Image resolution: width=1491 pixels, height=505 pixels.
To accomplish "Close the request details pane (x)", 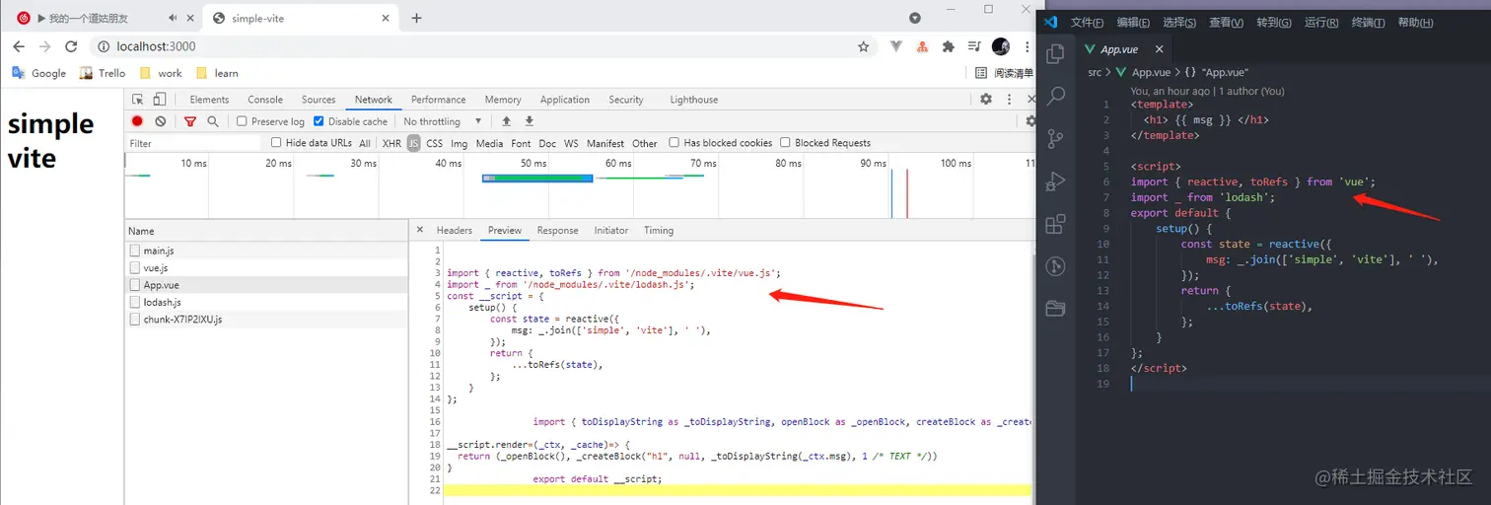I will click(x=419, y=230).
